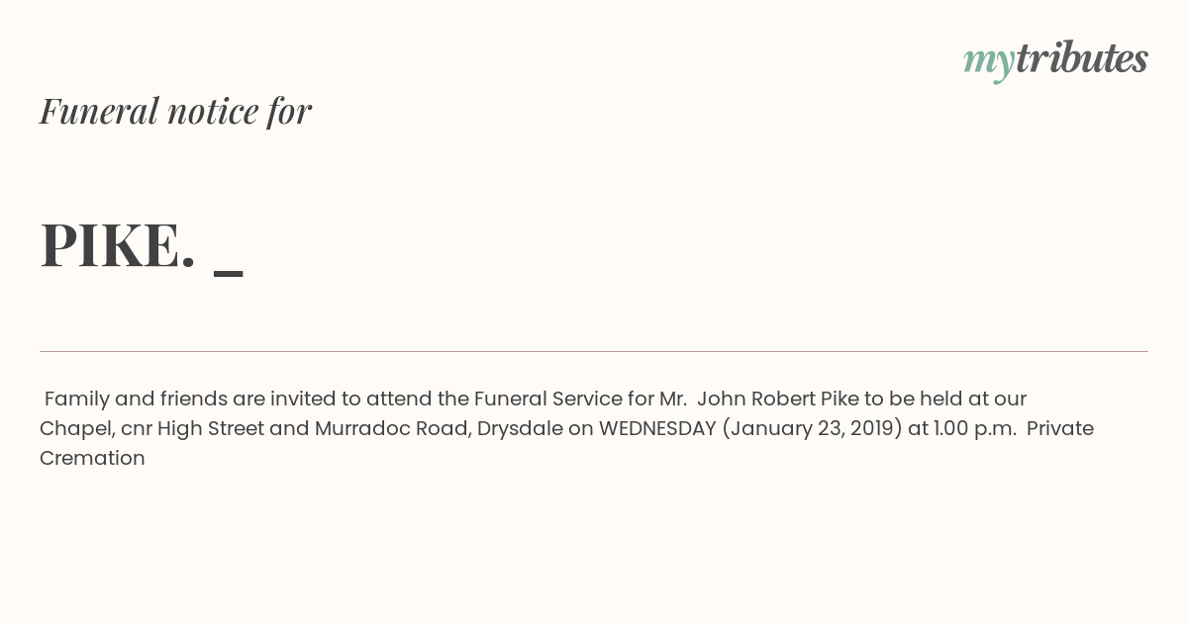Click the word "WEDNESDAY"
Viewport: 1188px width, 623px height.
click(657, 428)
